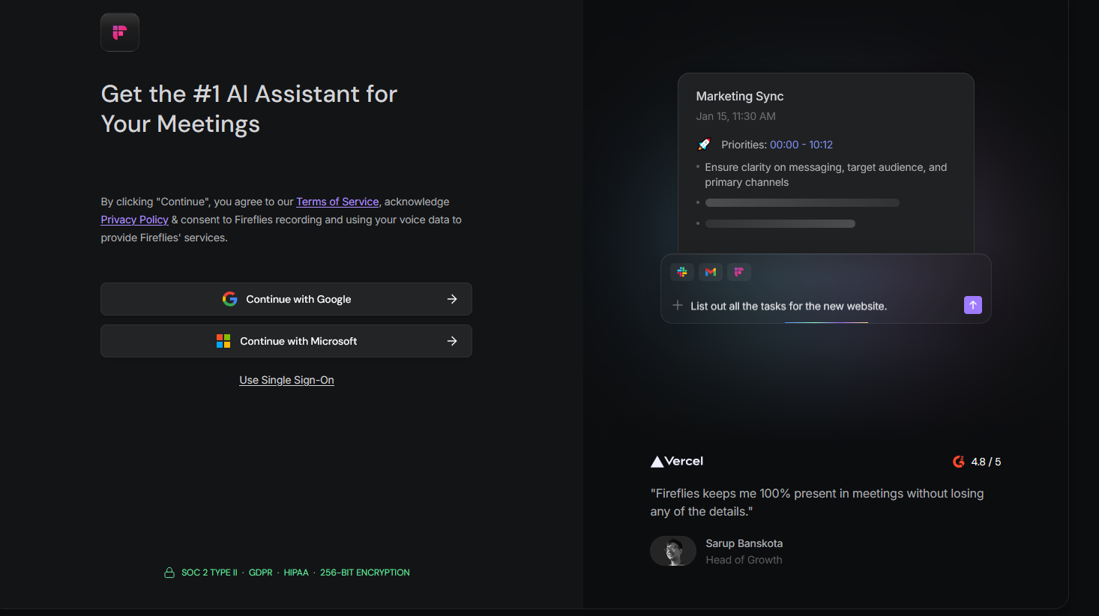Click the HIPAA compliance label

[x=296, y=573]
